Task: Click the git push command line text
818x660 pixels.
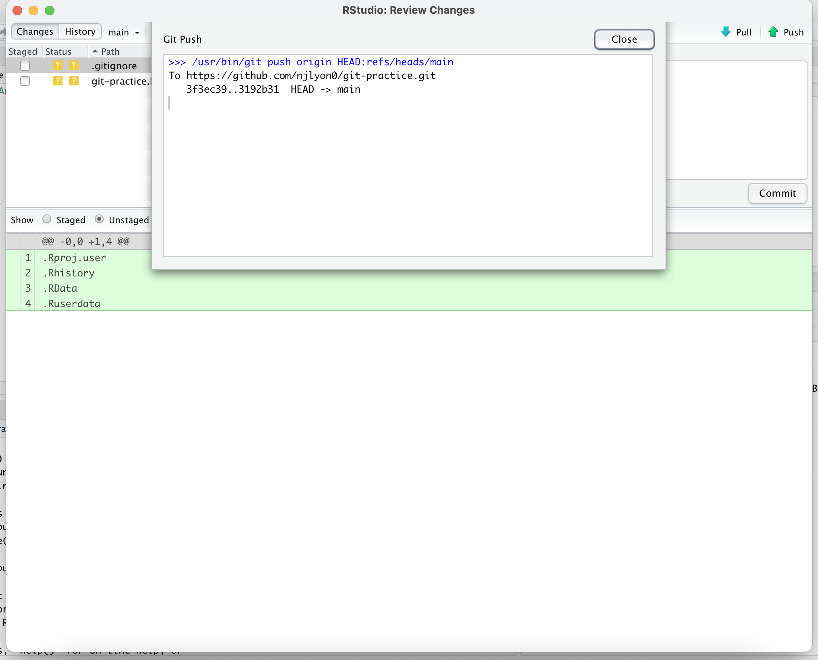Action: pos(311,62)
